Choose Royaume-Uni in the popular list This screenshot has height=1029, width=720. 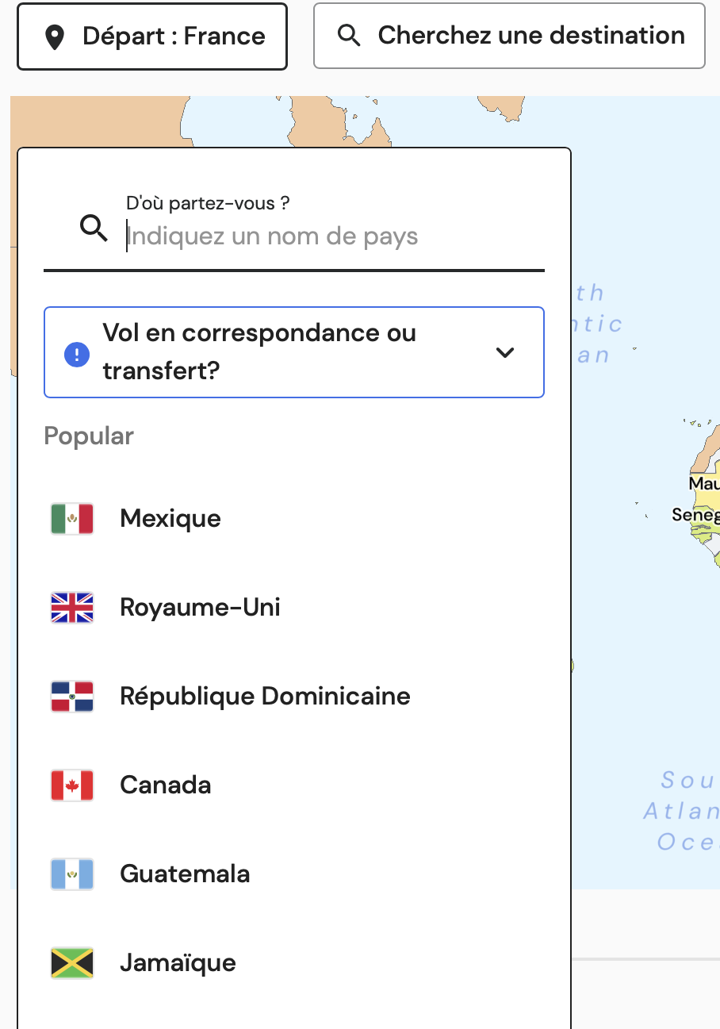click(200, 608)
